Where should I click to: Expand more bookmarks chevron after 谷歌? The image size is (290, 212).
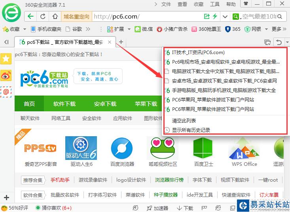click(x=88, y=29)
